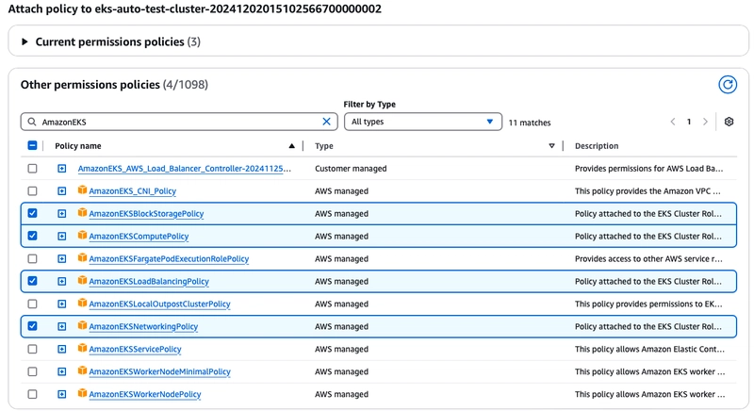Viewport: 754px width, 411px height.
Task: Sort by Policy name ascending arrow
Action: 291,146
